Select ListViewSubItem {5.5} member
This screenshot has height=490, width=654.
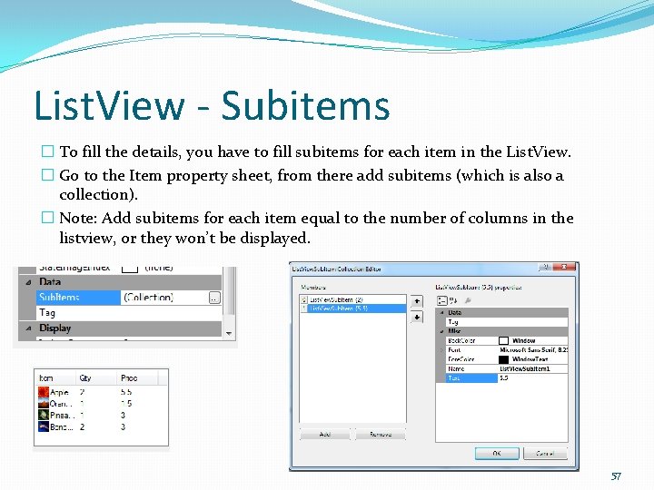pyautogui.click(x=352, y=309)
